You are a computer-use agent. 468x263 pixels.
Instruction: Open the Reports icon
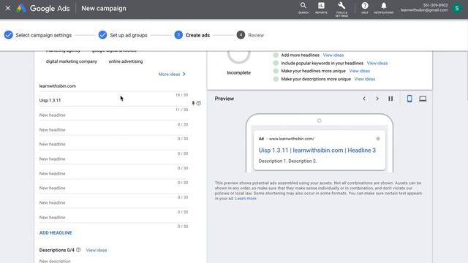[x=321, y=8]
